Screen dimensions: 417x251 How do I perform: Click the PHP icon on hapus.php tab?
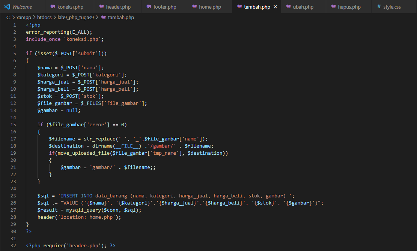tap(334, 6)
